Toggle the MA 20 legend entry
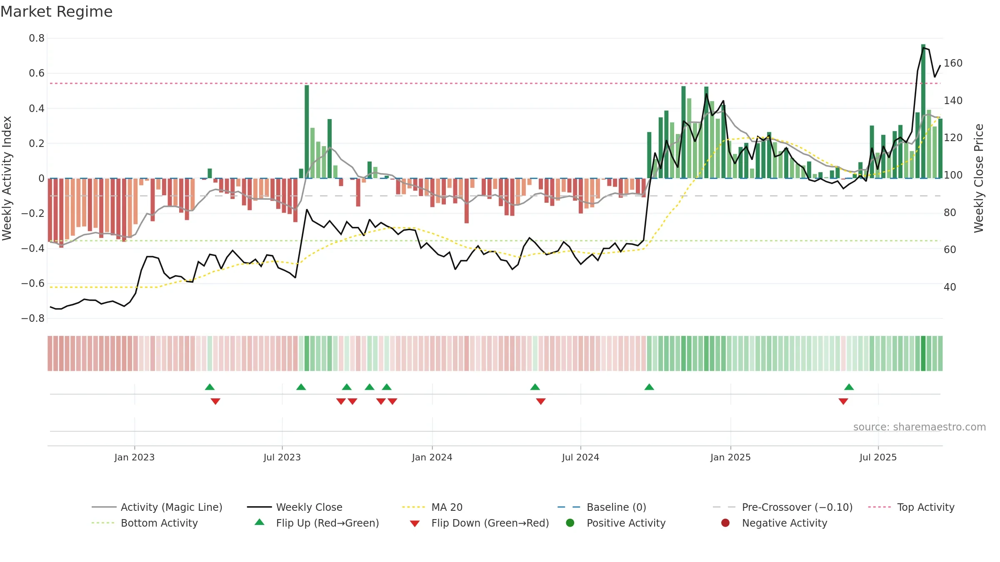 point(432,507)
